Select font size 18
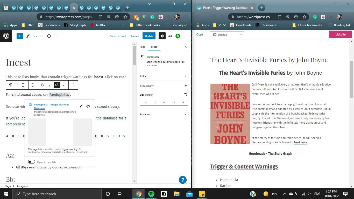Image resolution: width=354 pixels, height=199 pixels. tap(164, 103)
